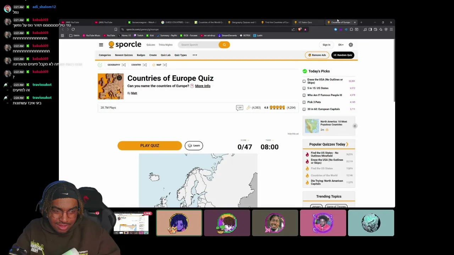Open the EN language dropdown
Viewport: 454px width, 255px height.
[341, 45]
